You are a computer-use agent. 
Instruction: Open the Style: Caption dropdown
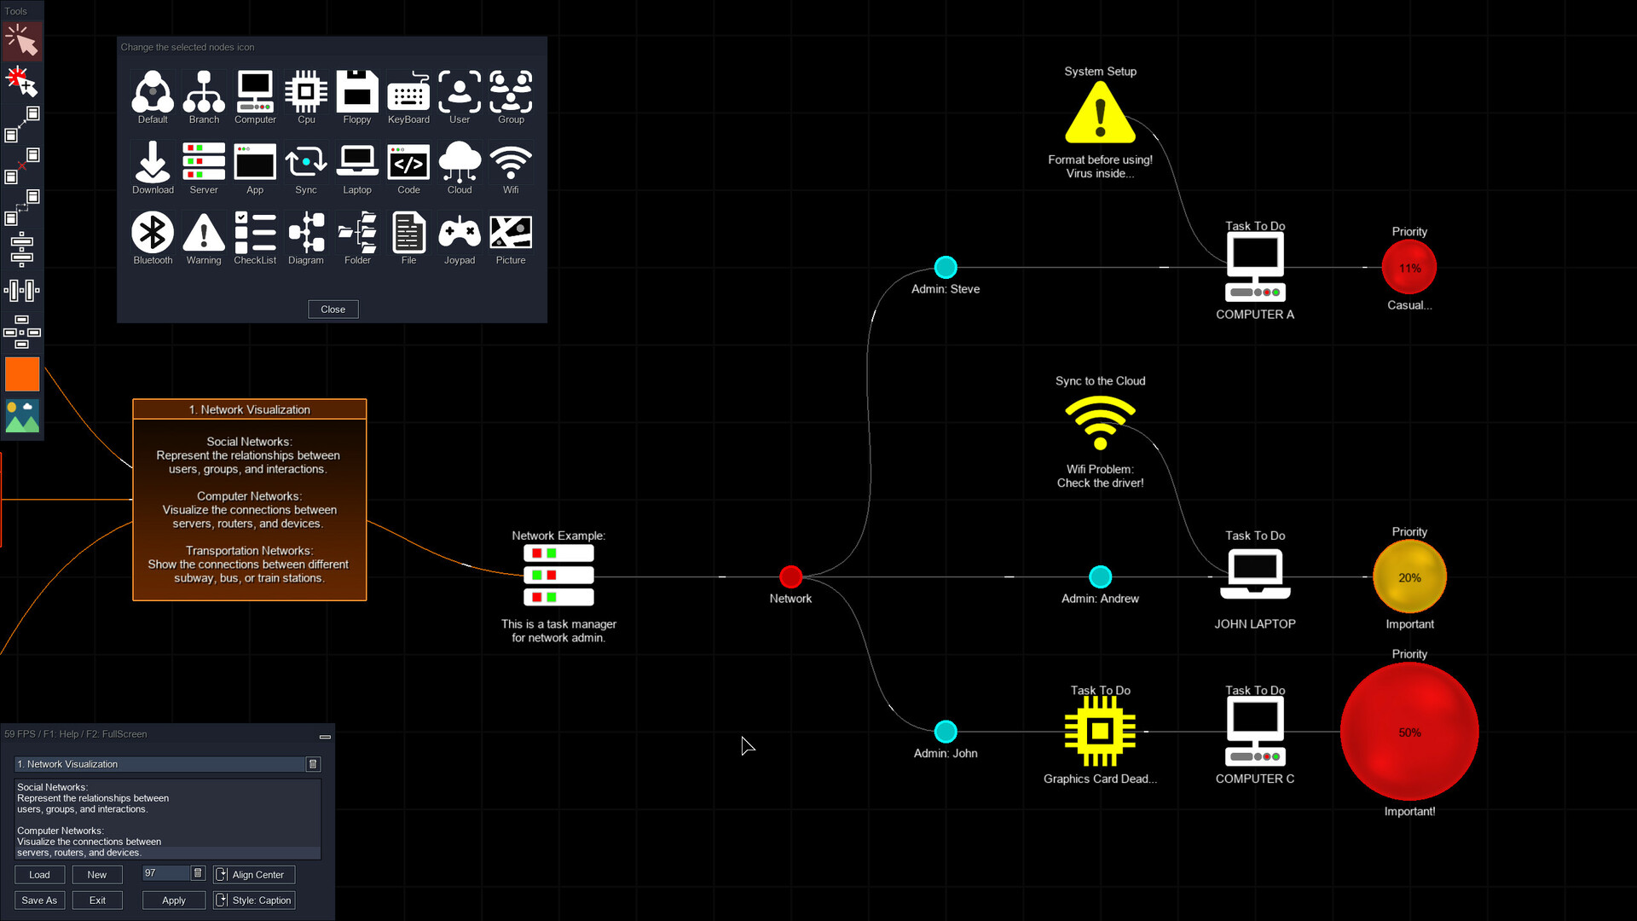pyautogui.click(x=253, y=900)
